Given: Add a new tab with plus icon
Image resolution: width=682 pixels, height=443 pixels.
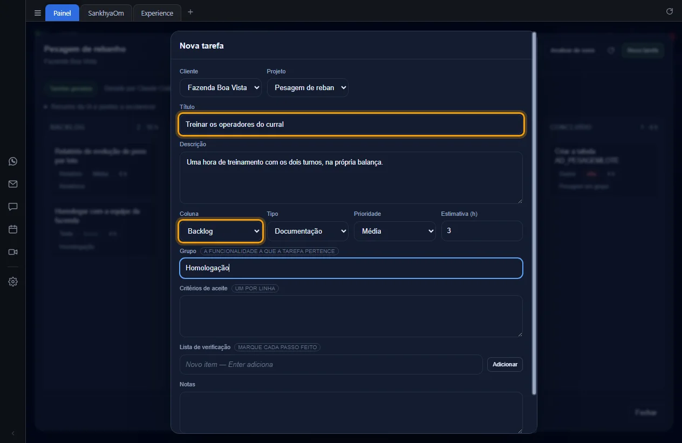Looking at the screenshot, I should click(190, 12).
